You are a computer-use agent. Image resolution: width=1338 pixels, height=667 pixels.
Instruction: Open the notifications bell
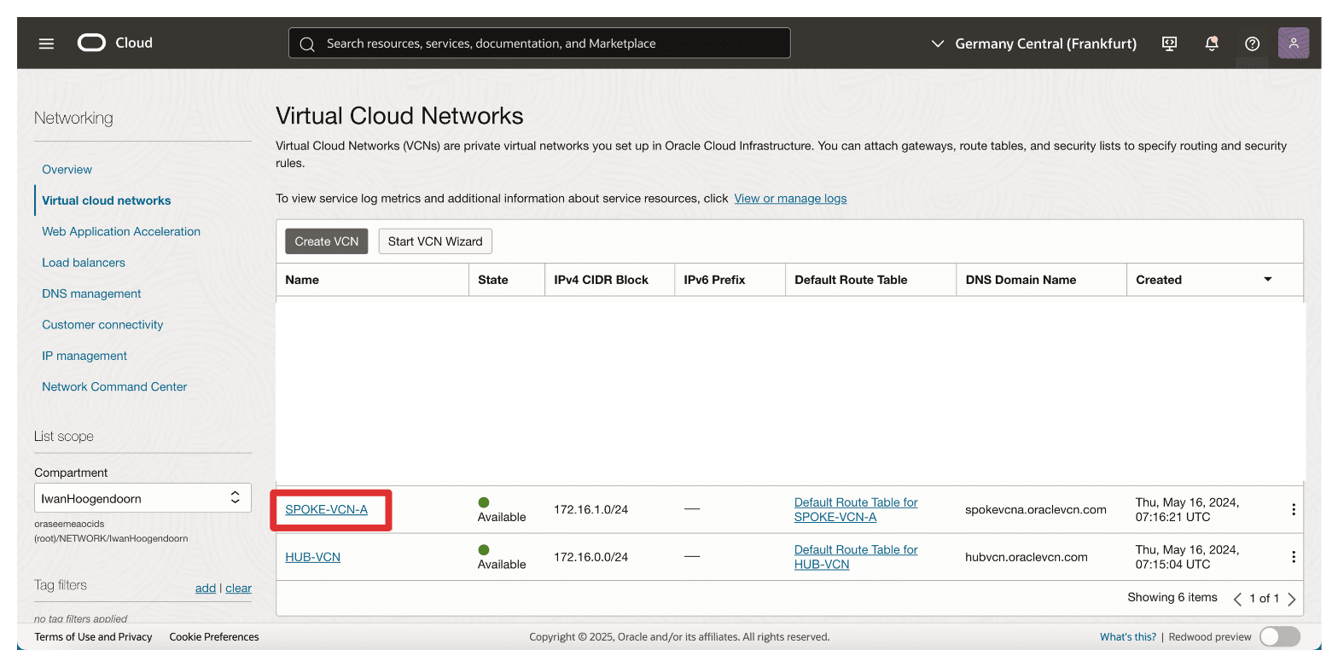click(1211, 43)
